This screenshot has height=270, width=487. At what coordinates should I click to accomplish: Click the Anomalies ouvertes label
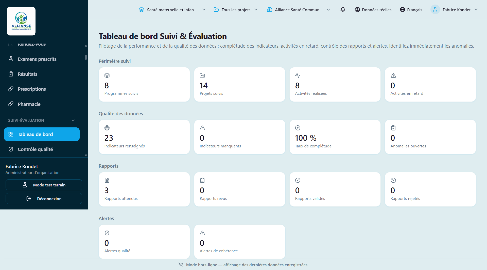click(x=408, y=146)
